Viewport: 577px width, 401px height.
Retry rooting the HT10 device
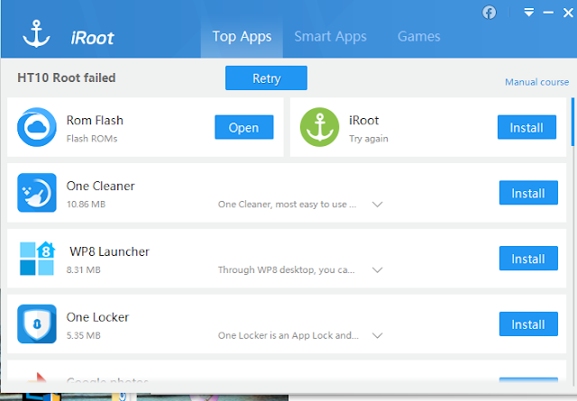pyautogui.click(x=266, y=78)
